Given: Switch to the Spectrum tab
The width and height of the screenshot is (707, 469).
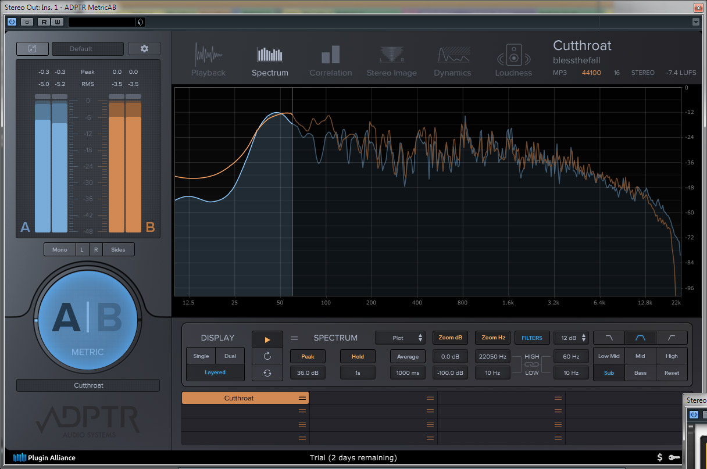Looking at the screenshot, I should pyautogui.click(x=270, y=60).
